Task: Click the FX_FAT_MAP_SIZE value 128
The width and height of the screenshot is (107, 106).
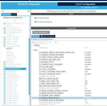Action: (86, 67)
